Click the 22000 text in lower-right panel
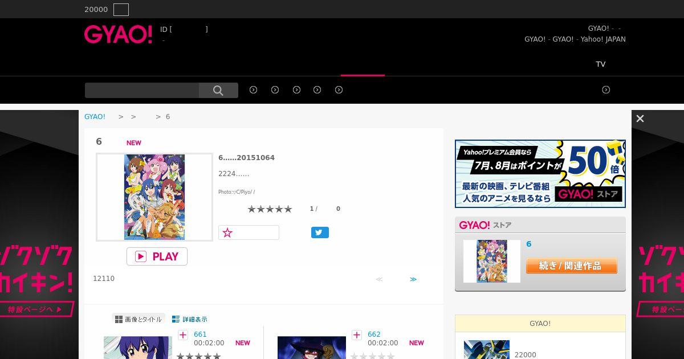The width and height of the screenshot is (684, 359). (x=526, y=354)
